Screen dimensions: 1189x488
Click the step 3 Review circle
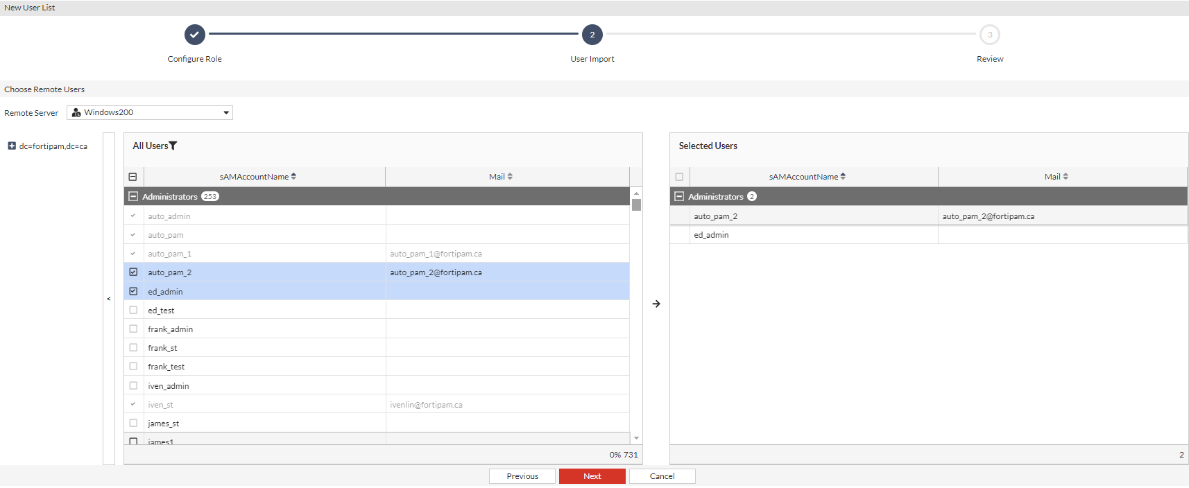pos(990,34)
